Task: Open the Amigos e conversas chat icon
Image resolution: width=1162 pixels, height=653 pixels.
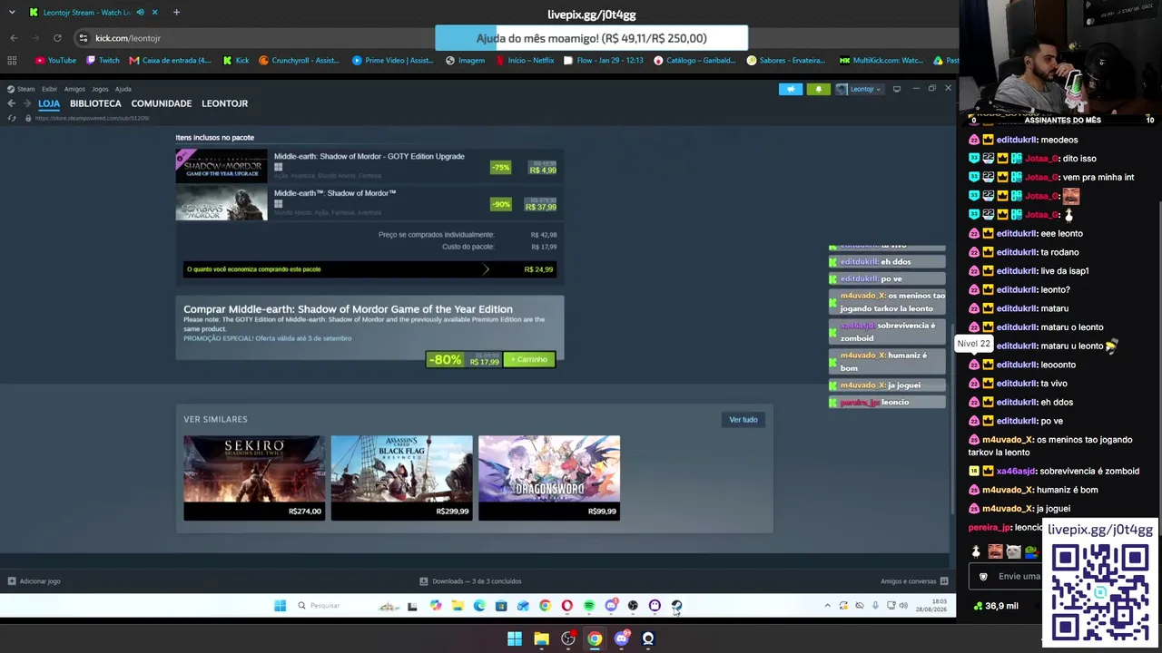Action: 944,581
